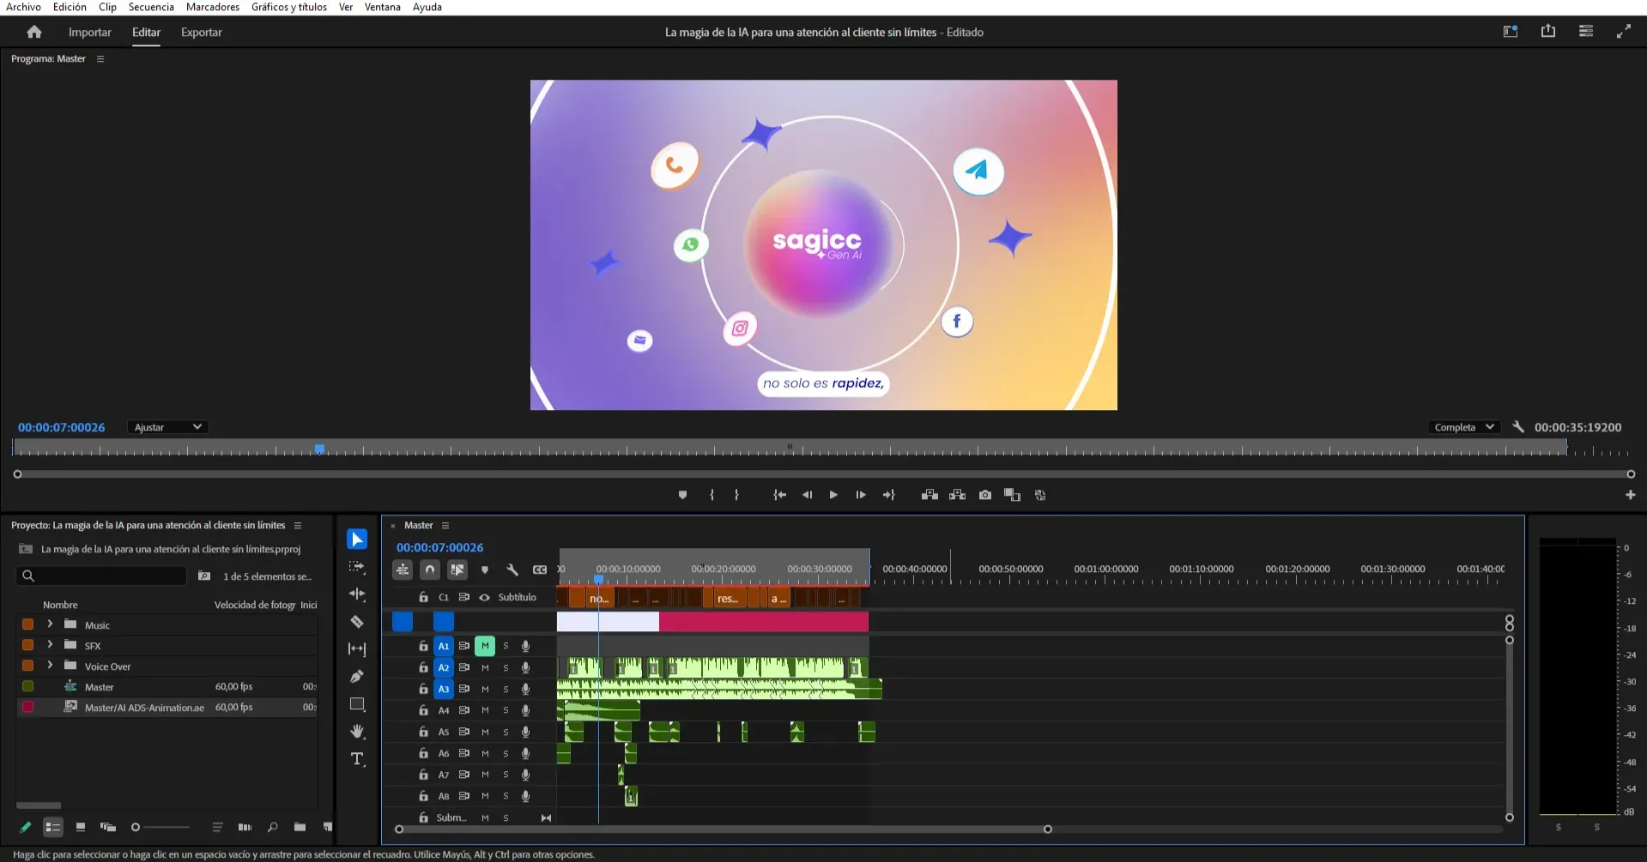Pick the Razor tool

point(357,622)
